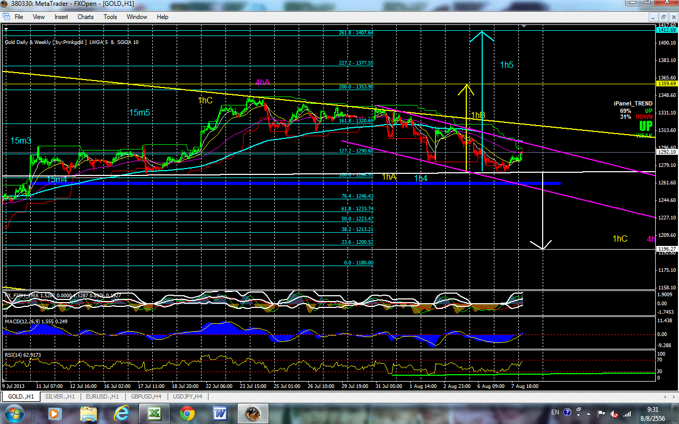
Task: Click the Fibonacci 50.0 - 1223.47 label
Action: 357,219
